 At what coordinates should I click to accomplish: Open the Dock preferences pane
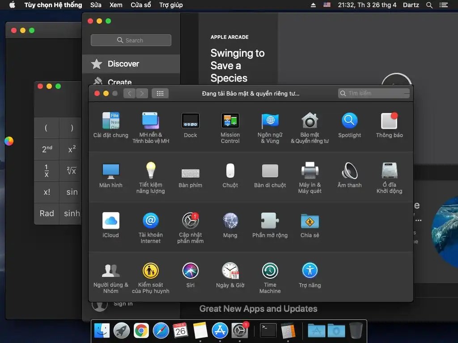tap(191, 125)
